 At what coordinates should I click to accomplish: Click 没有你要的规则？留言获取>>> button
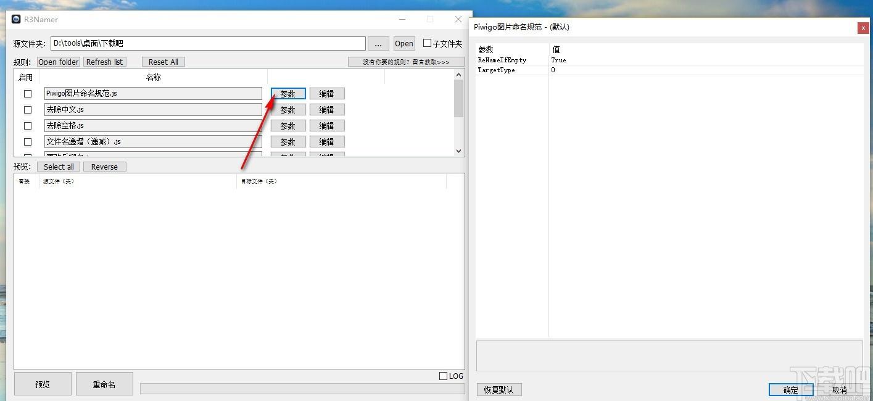(407, 62)
